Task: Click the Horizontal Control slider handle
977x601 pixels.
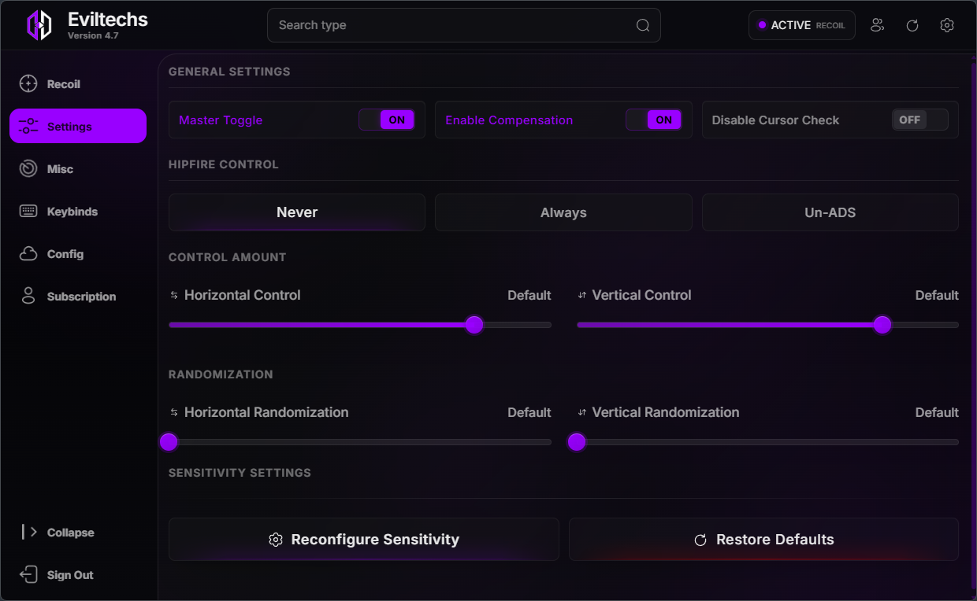Action: [474, 325]
